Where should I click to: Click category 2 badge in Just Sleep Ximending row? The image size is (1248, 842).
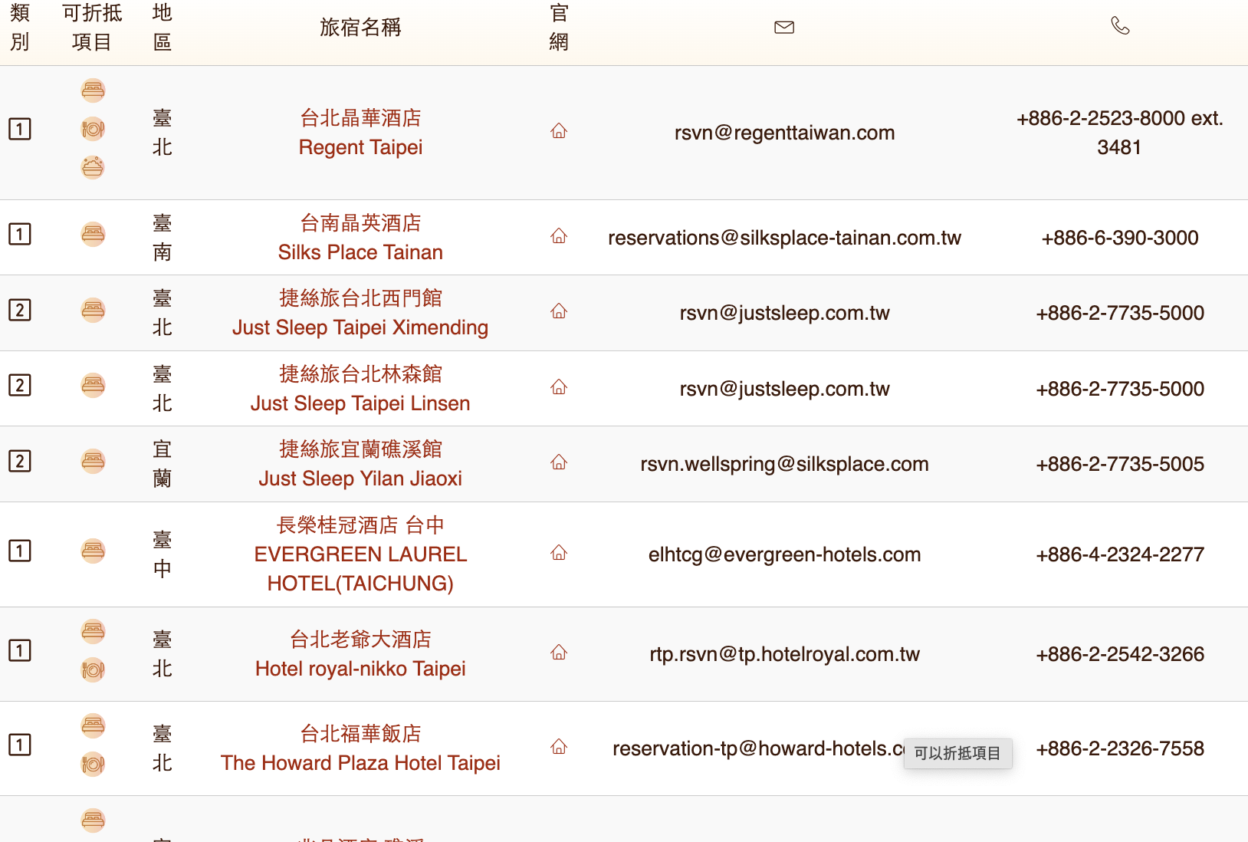20,310
